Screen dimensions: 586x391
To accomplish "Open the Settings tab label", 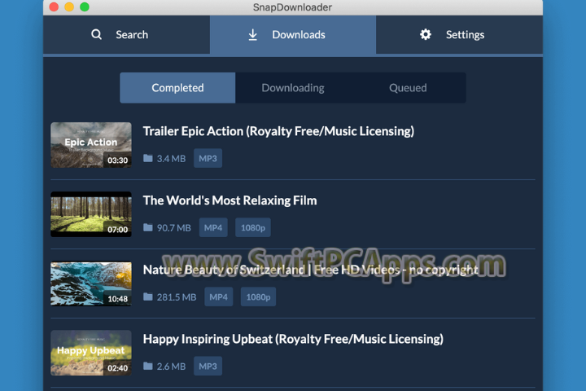I will pos(465,35).
